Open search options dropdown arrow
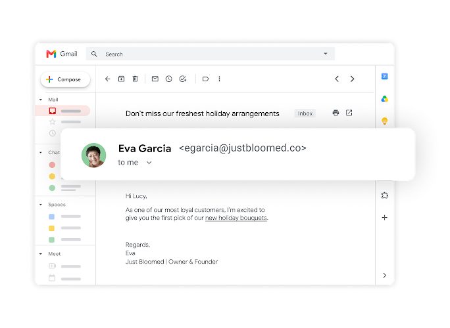 326,54
